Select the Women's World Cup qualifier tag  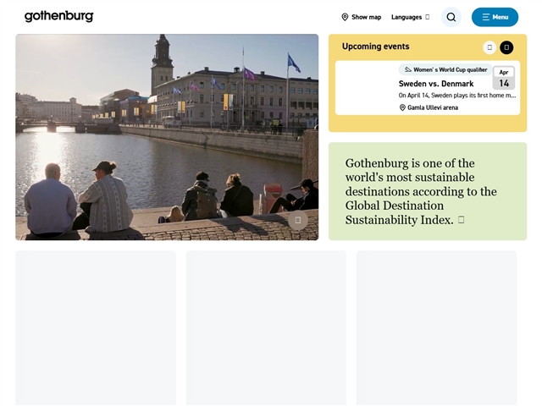click(x=445, y=69)
